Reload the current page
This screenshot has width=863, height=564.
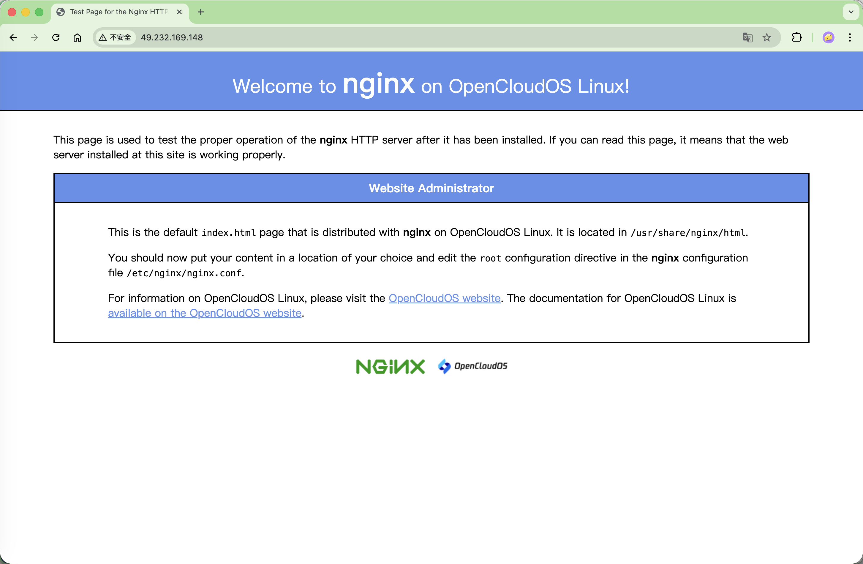click(56, 37)
